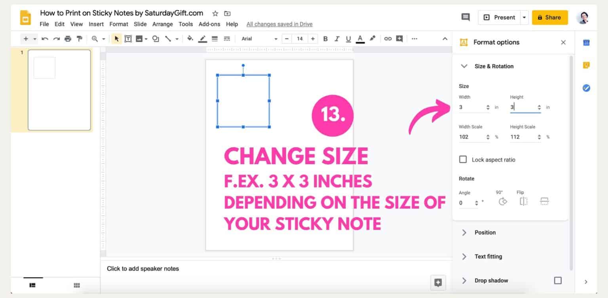Select the Text box tool
The height and width of the screenshot is (298, 608).
tap(128, 38)
